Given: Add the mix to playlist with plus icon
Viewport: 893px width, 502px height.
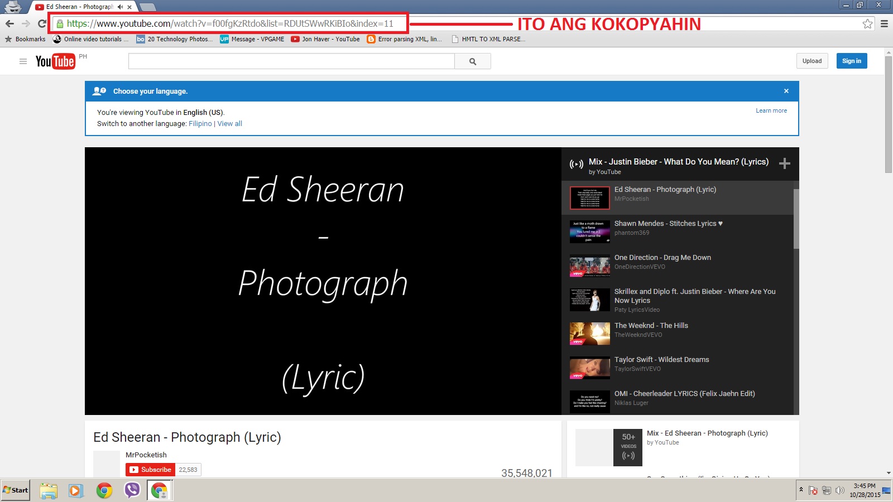Looking at the screenshot, I should click(784, 163).
